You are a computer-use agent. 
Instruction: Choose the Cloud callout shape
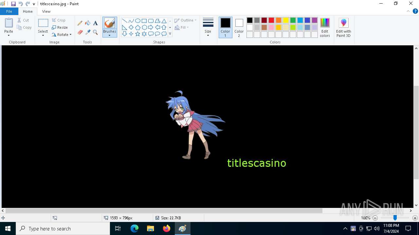coord(164,34)
